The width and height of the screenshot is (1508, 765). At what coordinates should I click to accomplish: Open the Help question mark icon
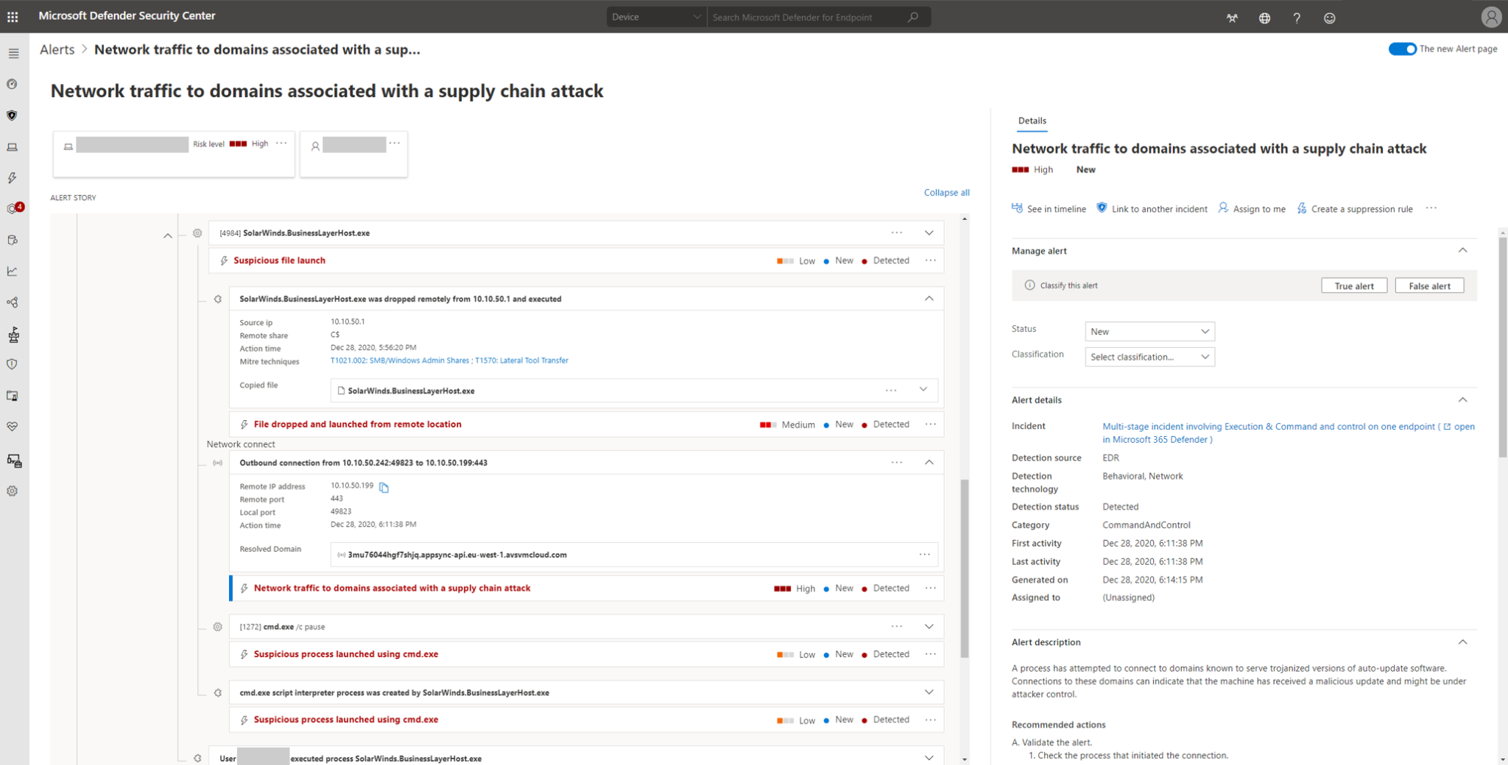(x=1297, y=18)
